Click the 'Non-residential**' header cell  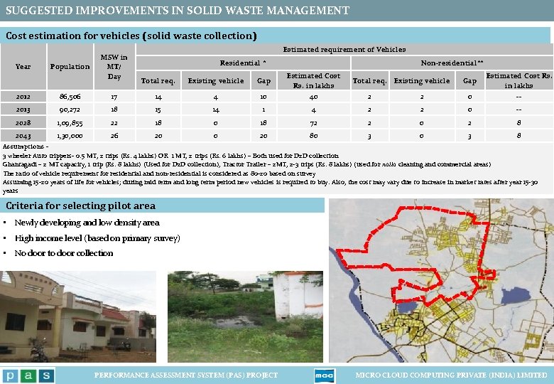[x=452, y=63]
